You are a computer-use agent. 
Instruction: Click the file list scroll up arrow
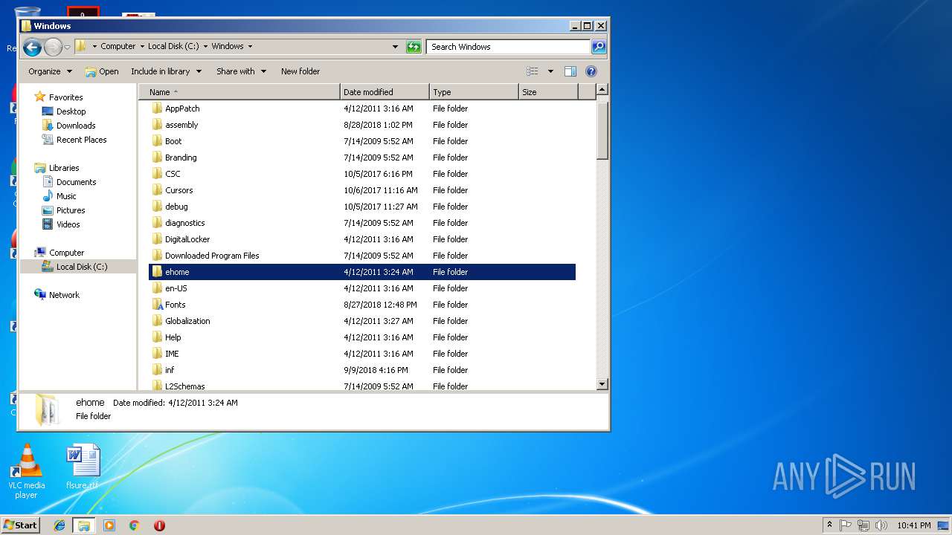click(602, 90)
